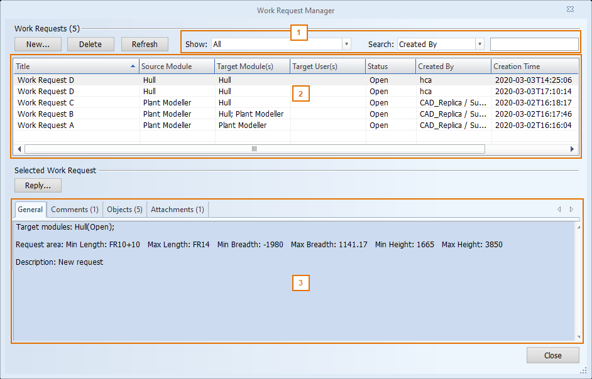592x379 pixels.
Task: Click the New... button
Action: [x=38, y=44]
